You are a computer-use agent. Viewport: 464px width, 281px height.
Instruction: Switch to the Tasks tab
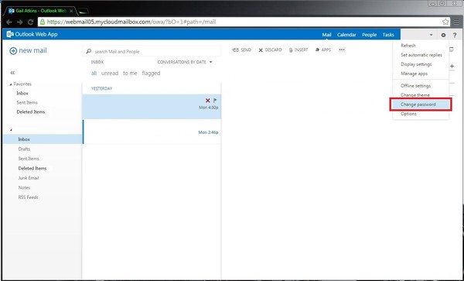388,35
